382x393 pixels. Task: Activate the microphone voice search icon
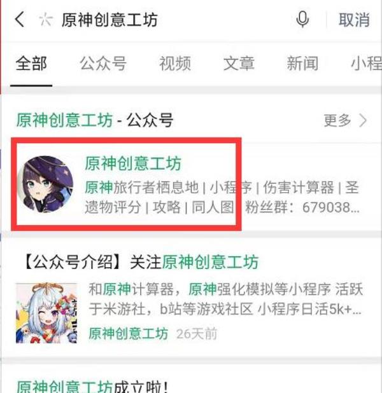(x=302, y=19)
